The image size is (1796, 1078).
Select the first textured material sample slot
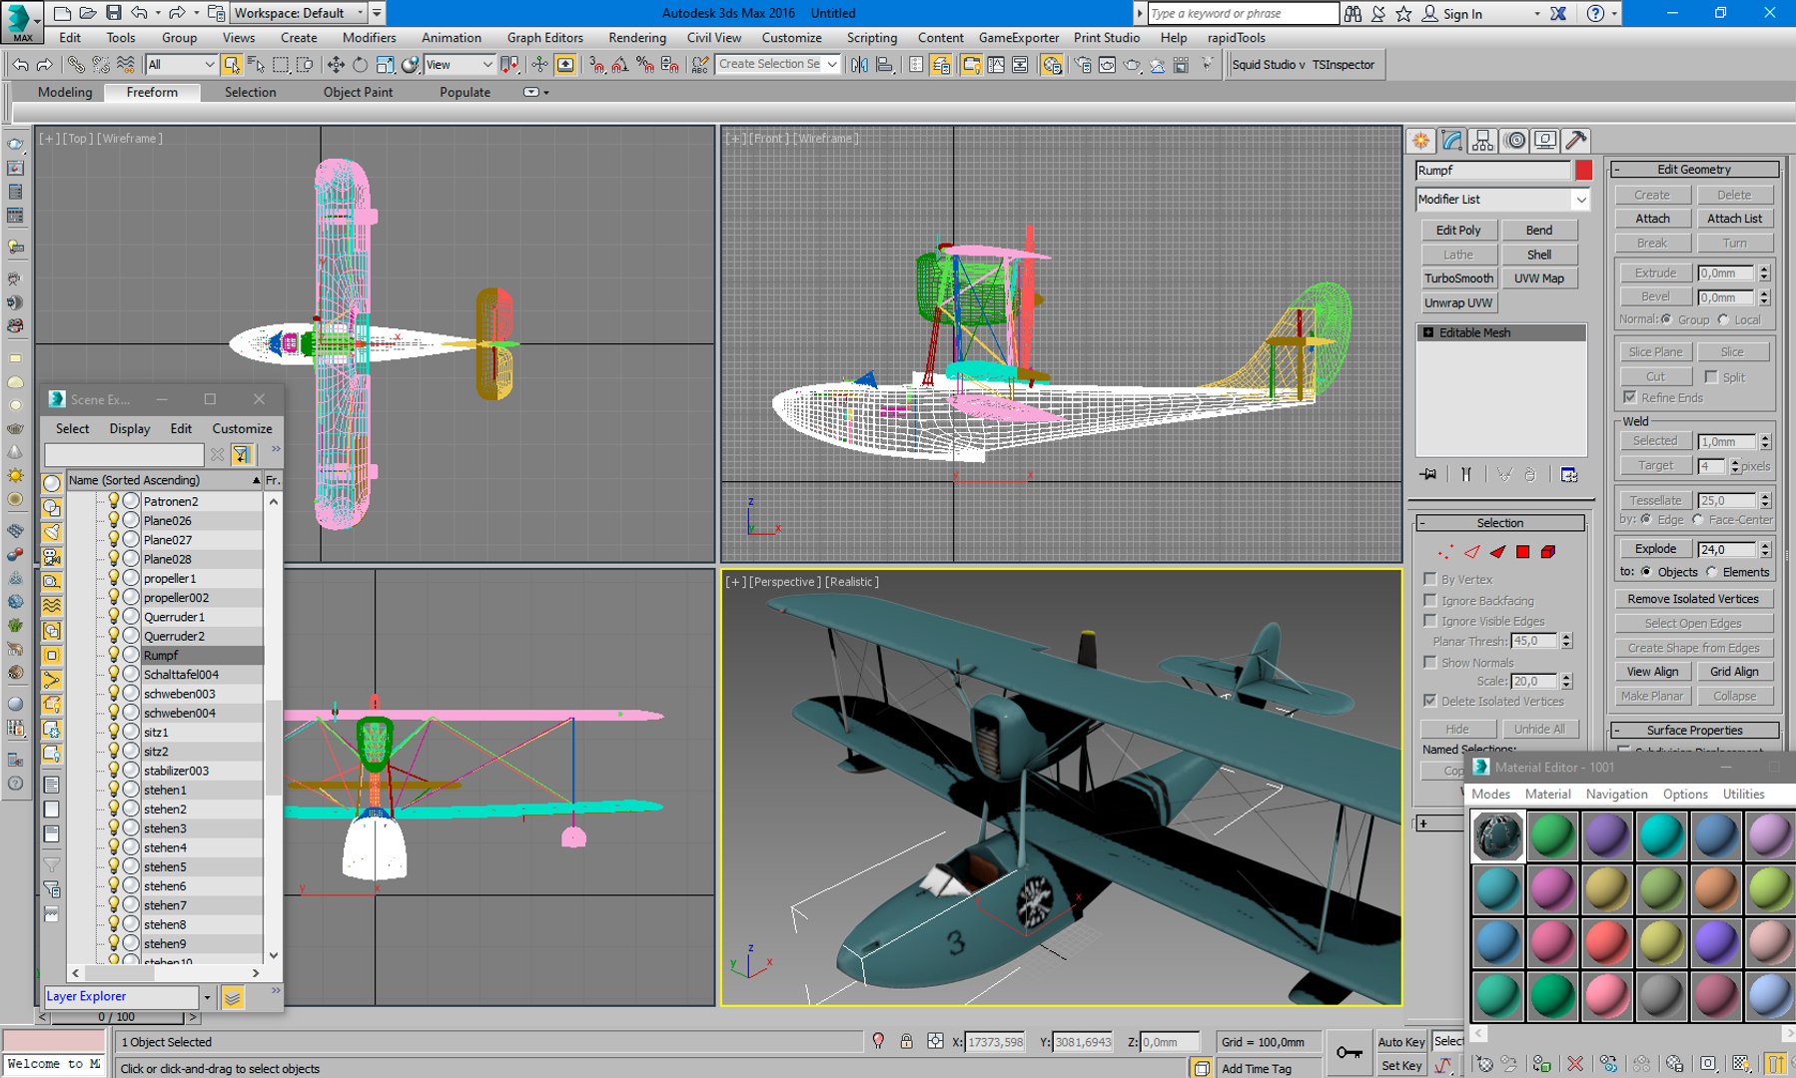[1497, 835]
